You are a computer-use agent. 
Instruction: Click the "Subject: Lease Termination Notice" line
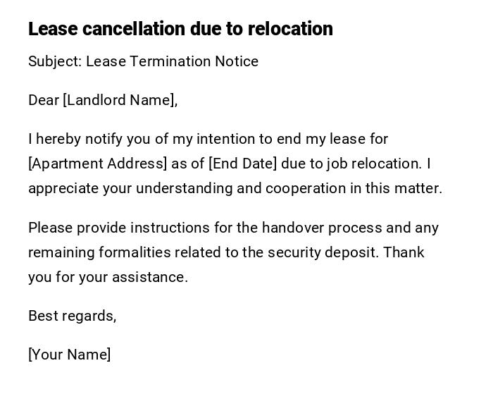click(143, 61)
